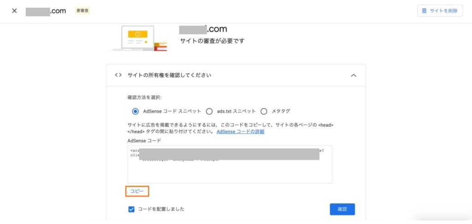472x224 pixels.
Task: Click the 要審査 status badge
Action: 83,11
